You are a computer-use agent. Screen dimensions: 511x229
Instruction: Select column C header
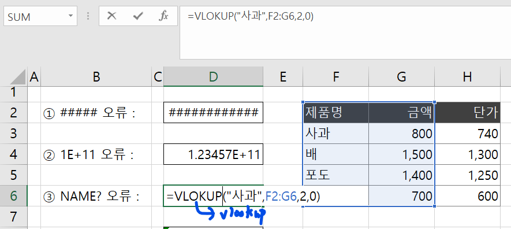(158, 77)
